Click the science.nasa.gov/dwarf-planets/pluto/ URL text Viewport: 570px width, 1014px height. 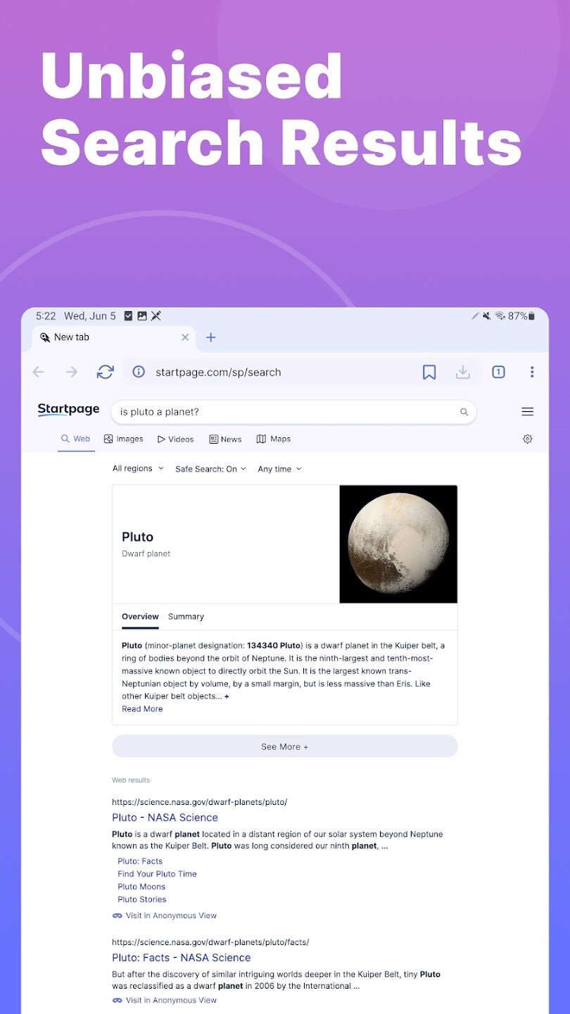(199, 802)
